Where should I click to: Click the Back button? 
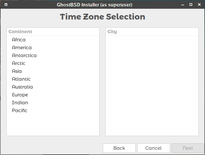[x=119, y=148]
